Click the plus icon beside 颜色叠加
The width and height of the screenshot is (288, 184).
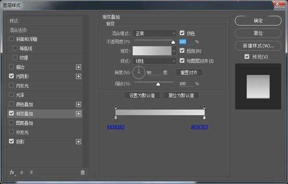(78, 104)
